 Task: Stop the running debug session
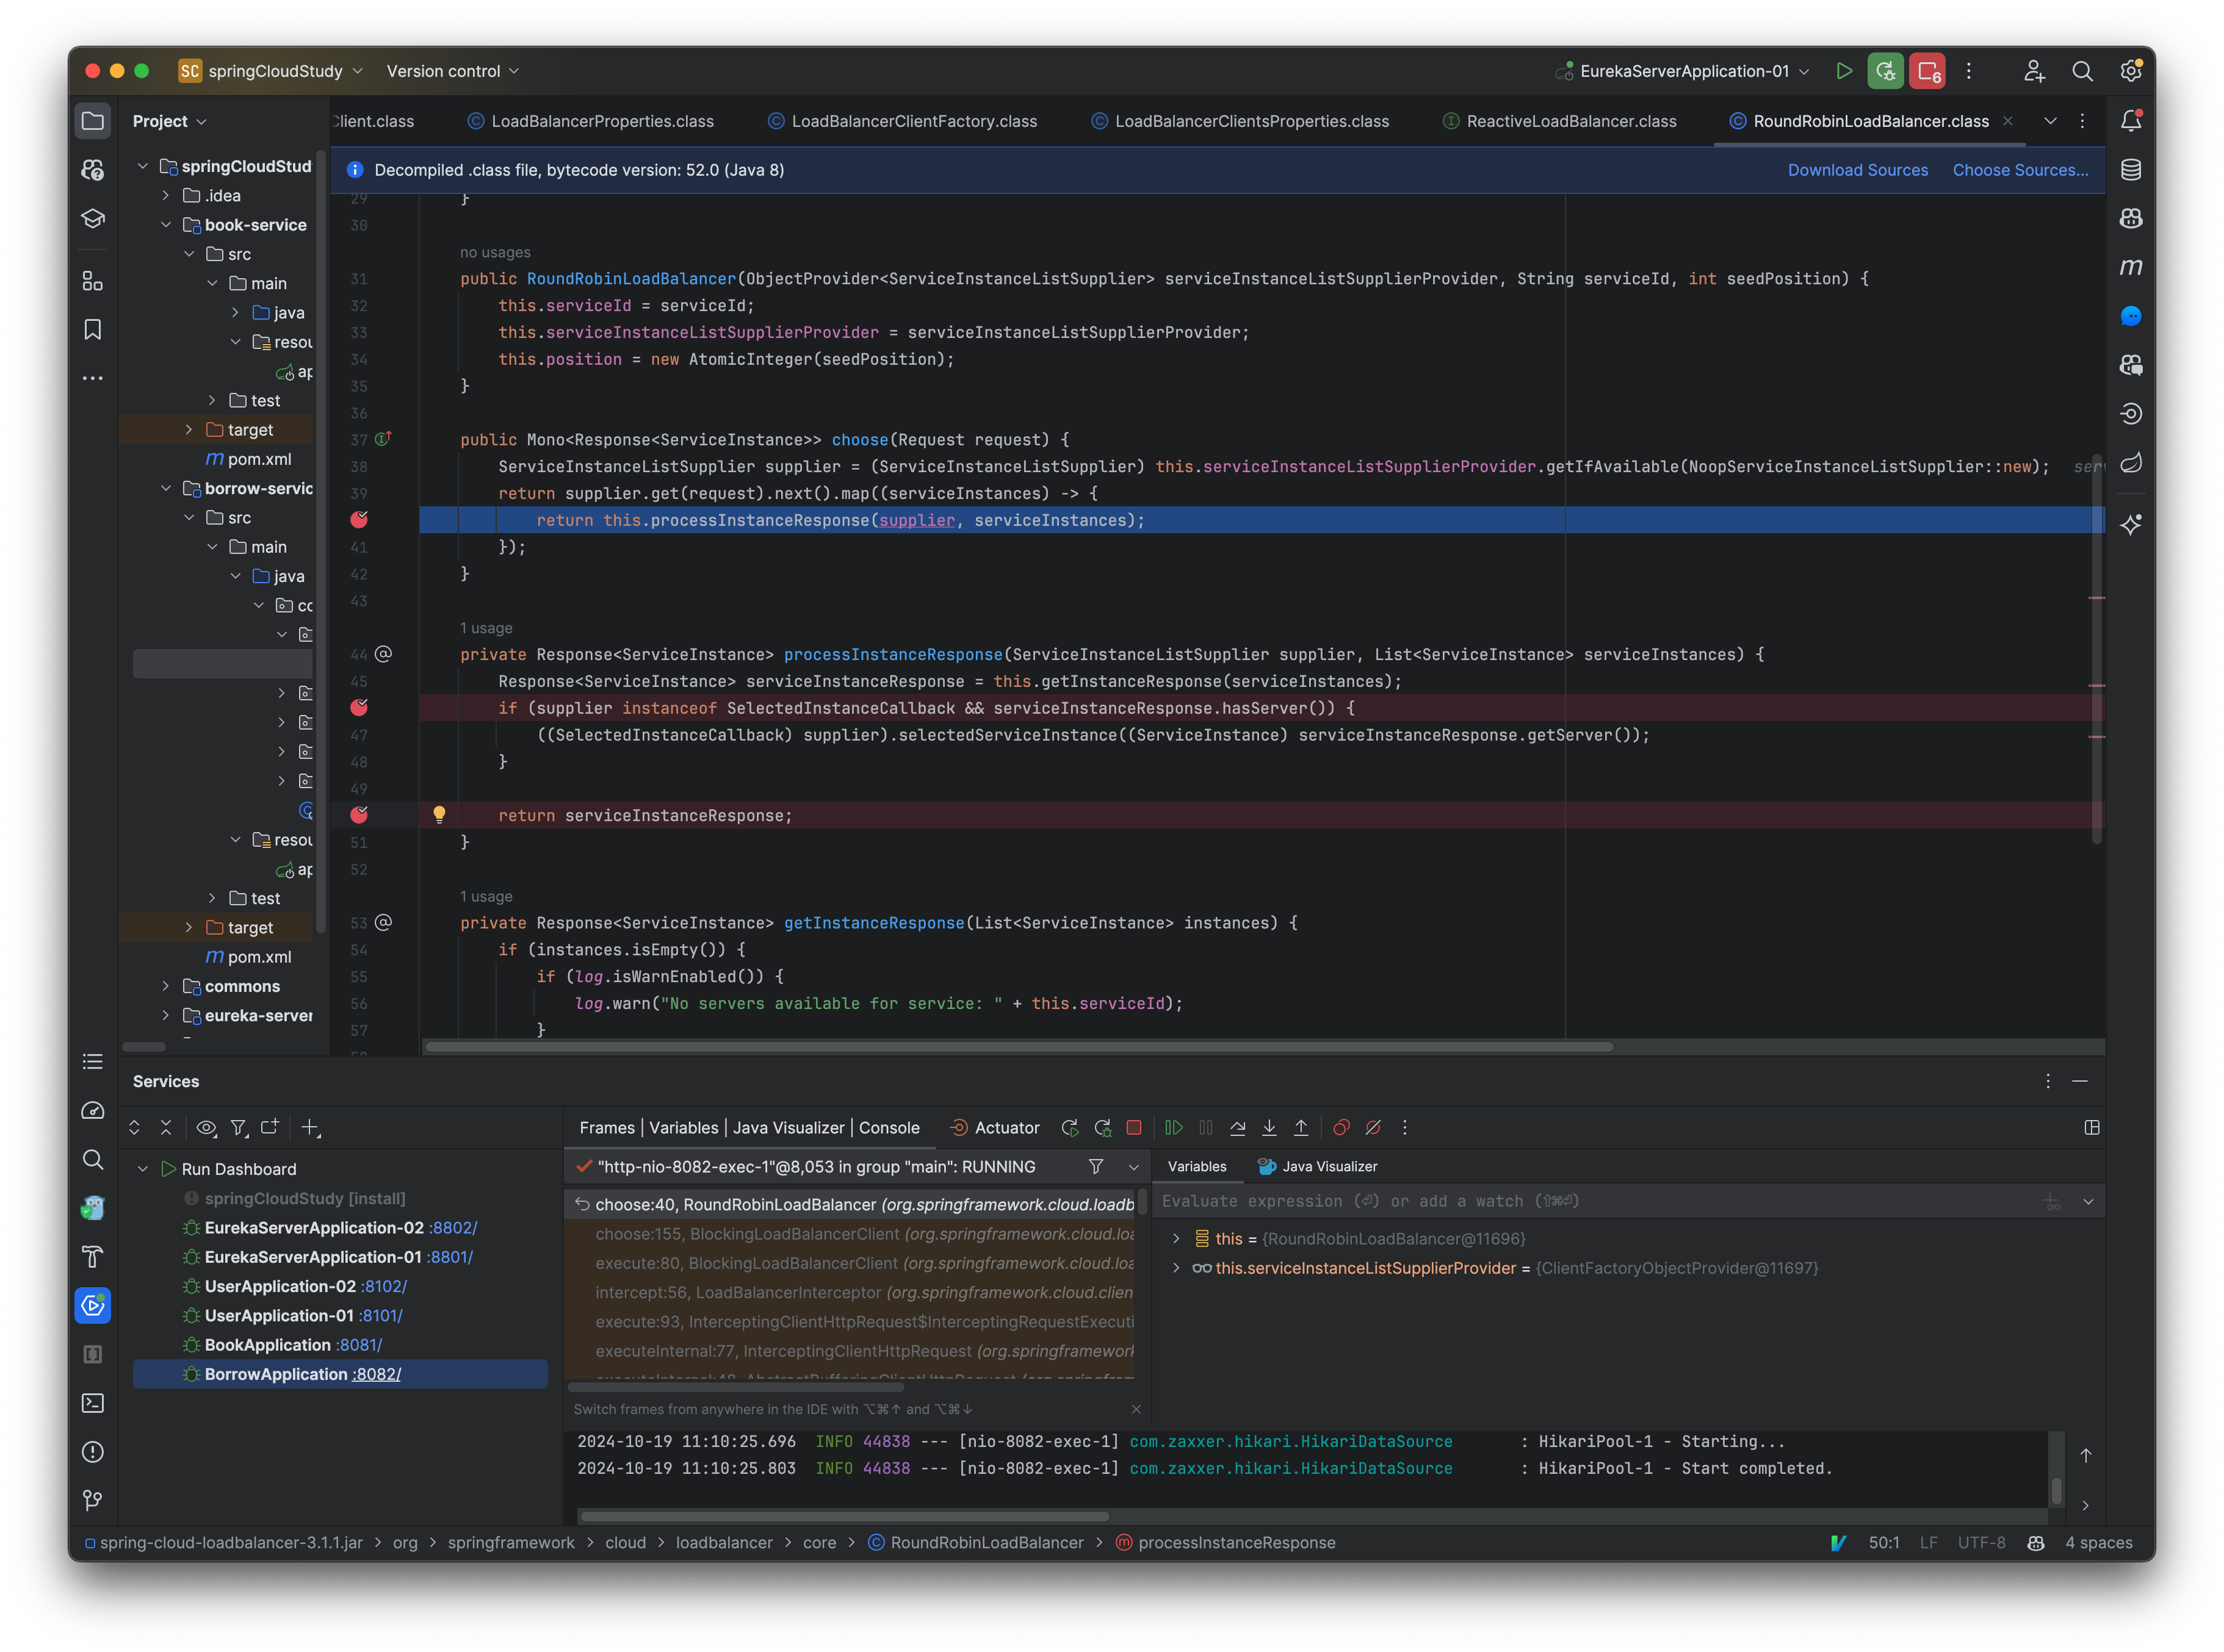pyautogui.click(x=1135, y=1127)
